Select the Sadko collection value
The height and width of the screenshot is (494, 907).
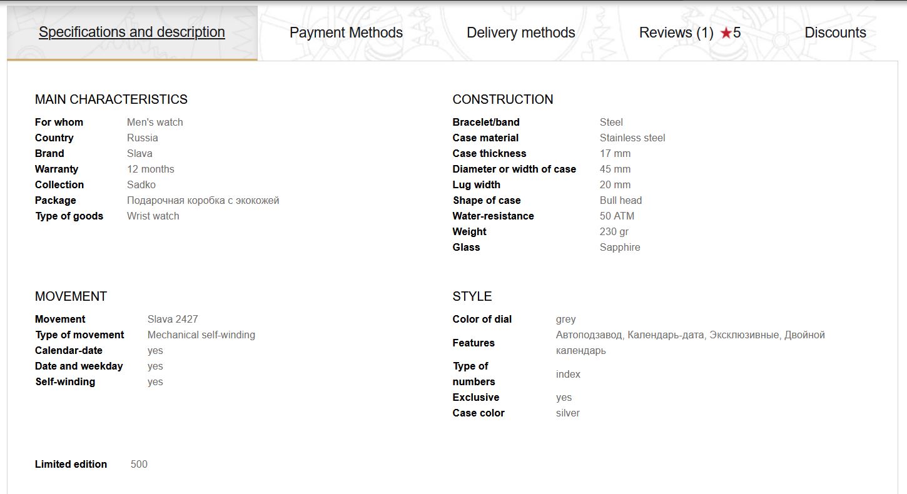tap(141, 185)
